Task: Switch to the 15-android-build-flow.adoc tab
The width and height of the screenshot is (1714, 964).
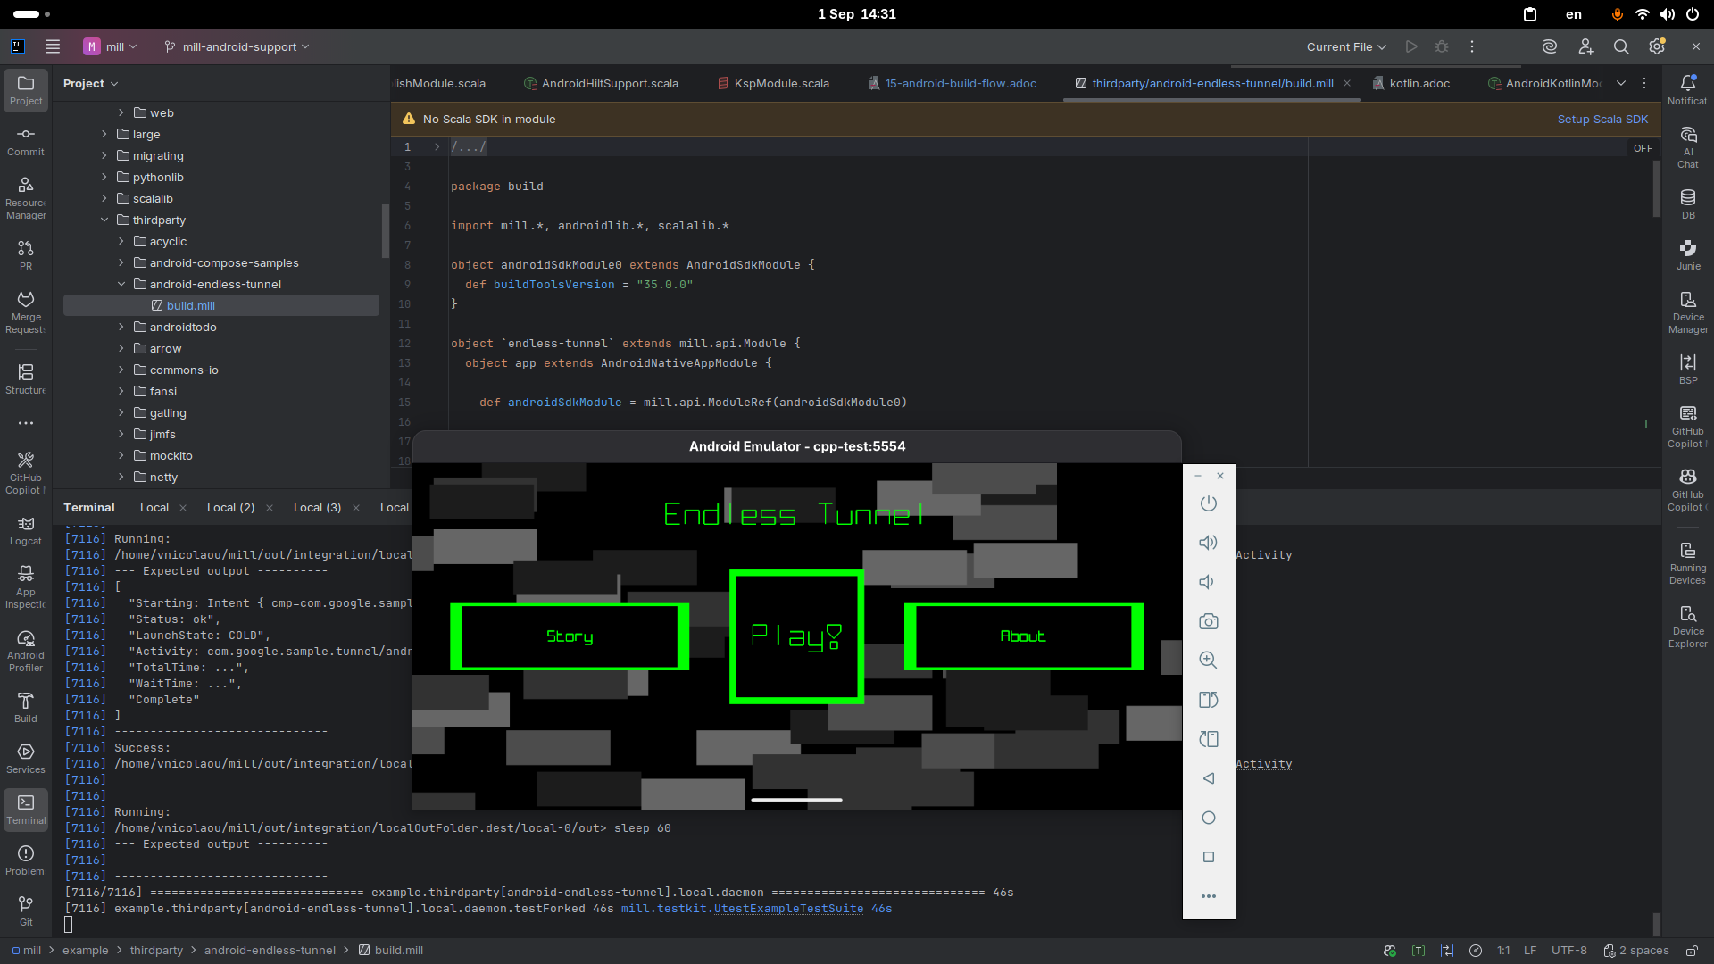Action: click(x=952, y=83)
